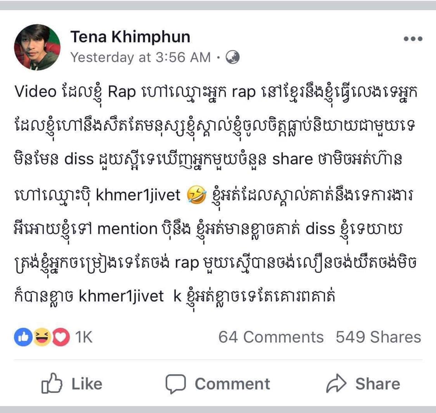Click the Haha laughing reaction icon

[x=42, y=337]
